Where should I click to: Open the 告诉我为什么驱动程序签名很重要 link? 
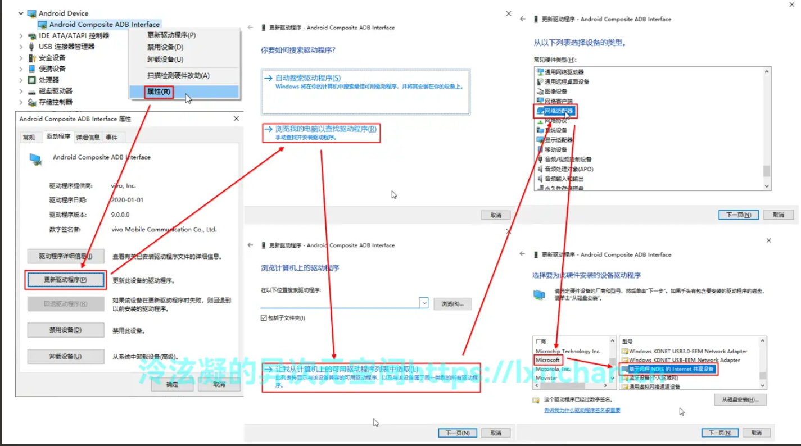(582, 411)
